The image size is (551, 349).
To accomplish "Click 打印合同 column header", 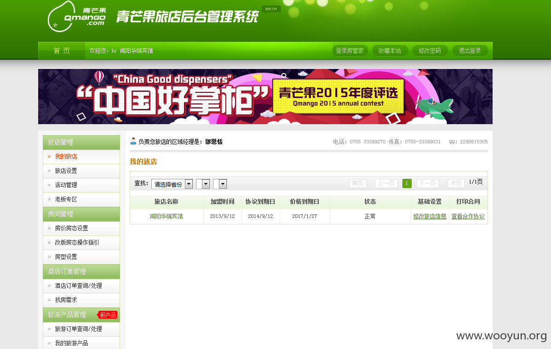I will coord(468,201).
